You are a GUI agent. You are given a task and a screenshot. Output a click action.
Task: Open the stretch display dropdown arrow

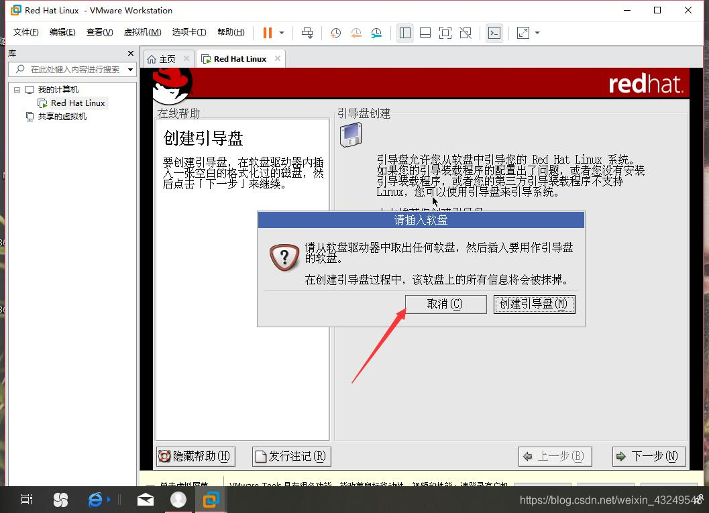pyautogui.click(x=537, y=33)
